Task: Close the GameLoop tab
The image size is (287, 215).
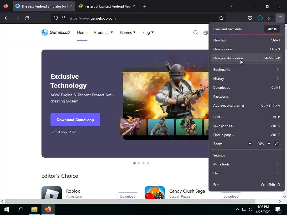Action: click(x=71, y=6)
